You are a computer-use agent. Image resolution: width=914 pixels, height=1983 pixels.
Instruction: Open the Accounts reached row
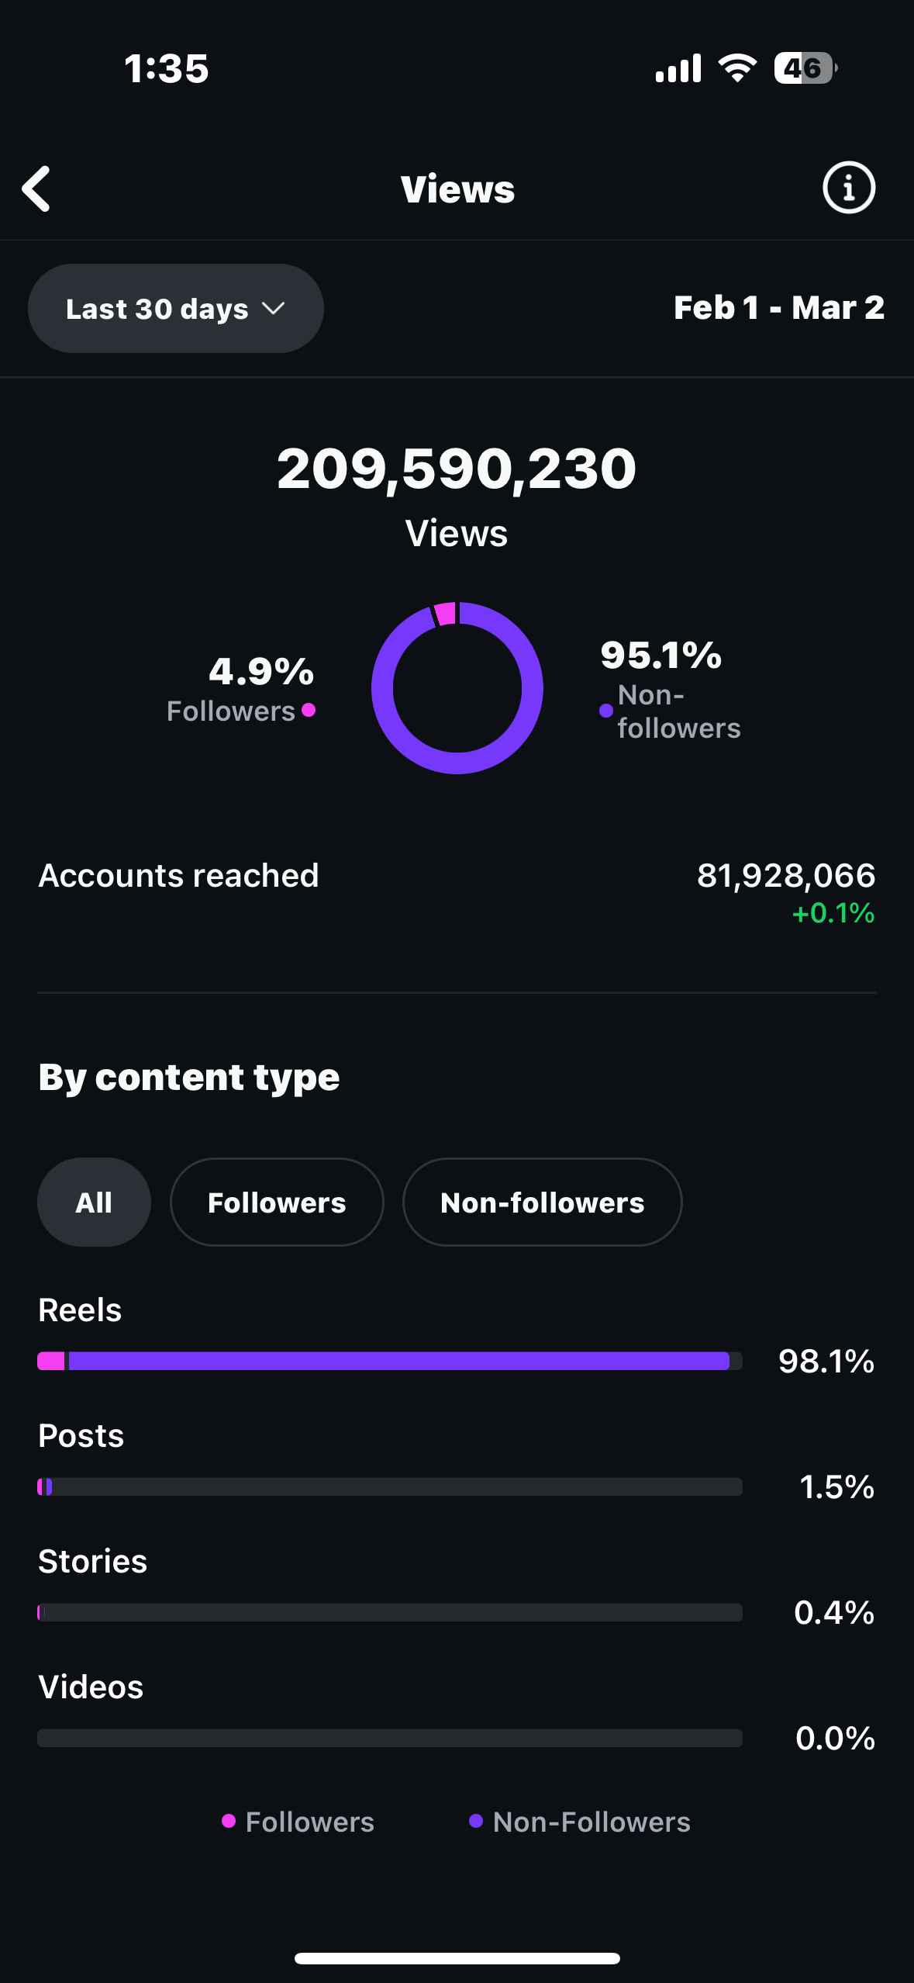click(x=457, y=877)
